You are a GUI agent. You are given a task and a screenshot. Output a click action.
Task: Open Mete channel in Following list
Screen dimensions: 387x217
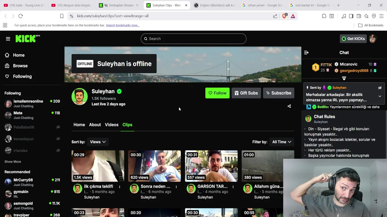tap(32, 115)
